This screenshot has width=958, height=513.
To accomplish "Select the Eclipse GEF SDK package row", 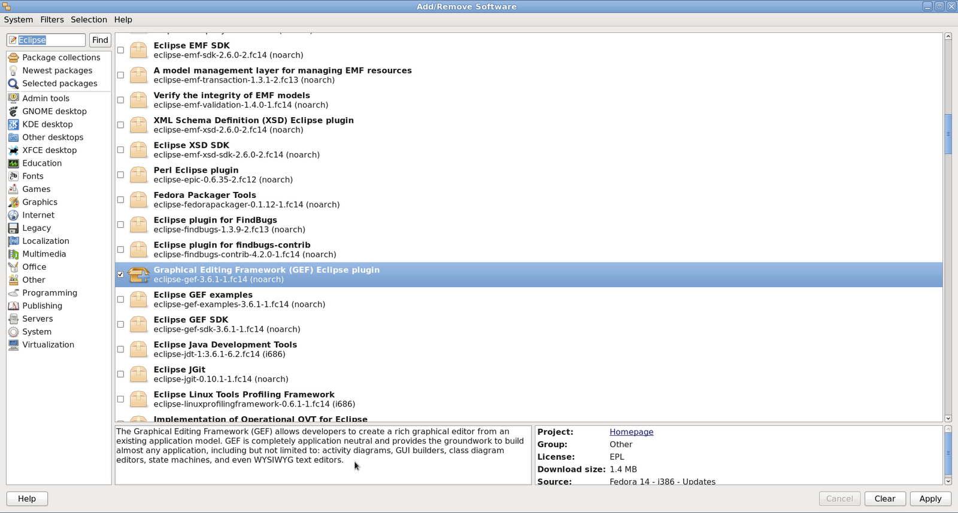I will pos(529,325).
